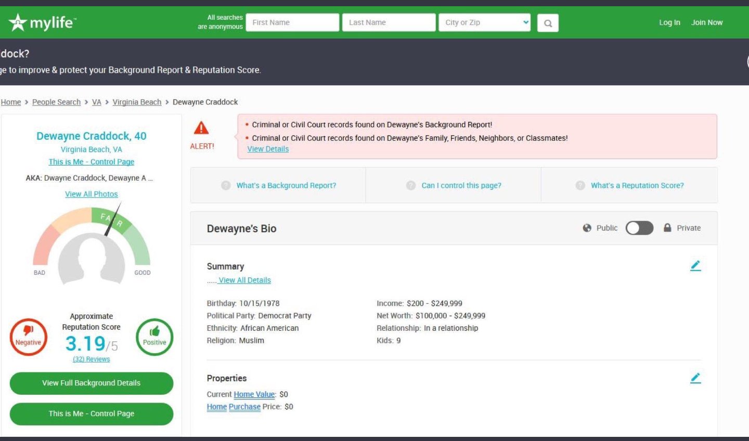This screenshot has width=749, height=441.
Task: Click the Negative thumbs-down rating icon
Action: (x=28, y=337)
